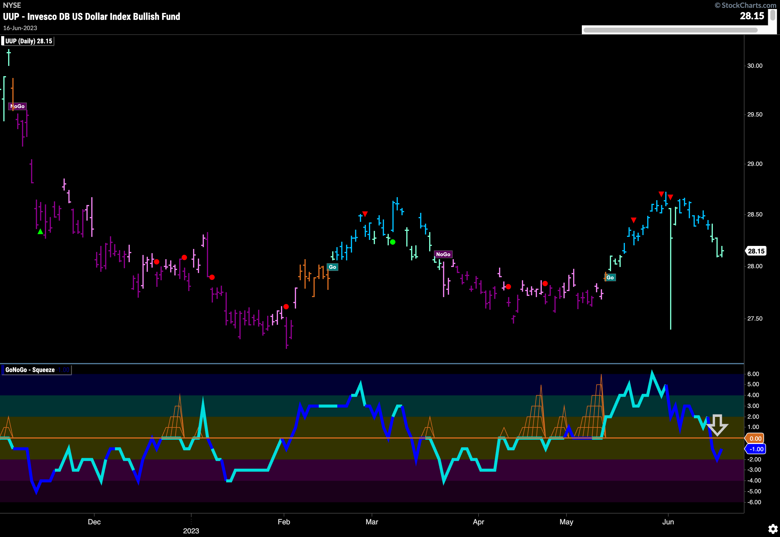Click the horizontal scrollbar at top right
This screenshot has width=780, height=537.
(670, 30)
